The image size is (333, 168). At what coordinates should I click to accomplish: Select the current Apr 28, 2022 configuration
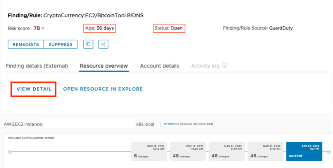(x=304, y=151)
